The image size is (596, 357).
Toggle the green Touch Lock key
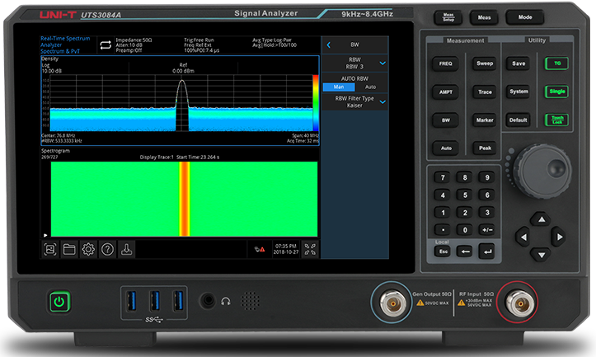557,120
